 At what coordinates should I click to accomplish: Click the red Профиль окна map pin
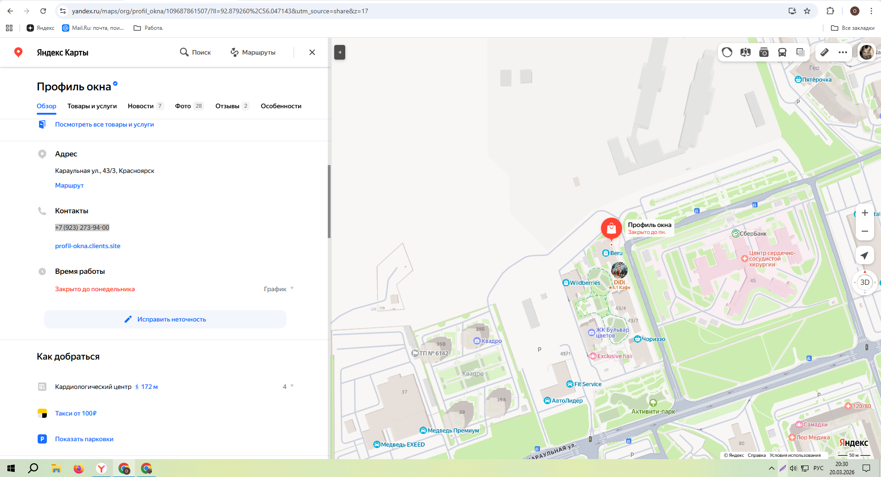(612, 229)
